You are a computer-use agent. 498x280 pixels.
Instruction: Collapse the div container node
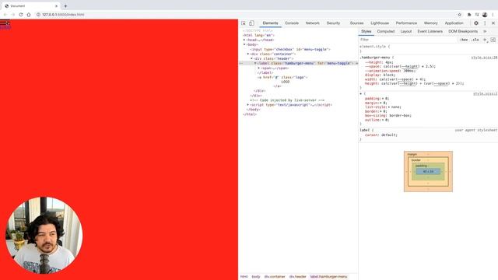(x=248, y=54)
